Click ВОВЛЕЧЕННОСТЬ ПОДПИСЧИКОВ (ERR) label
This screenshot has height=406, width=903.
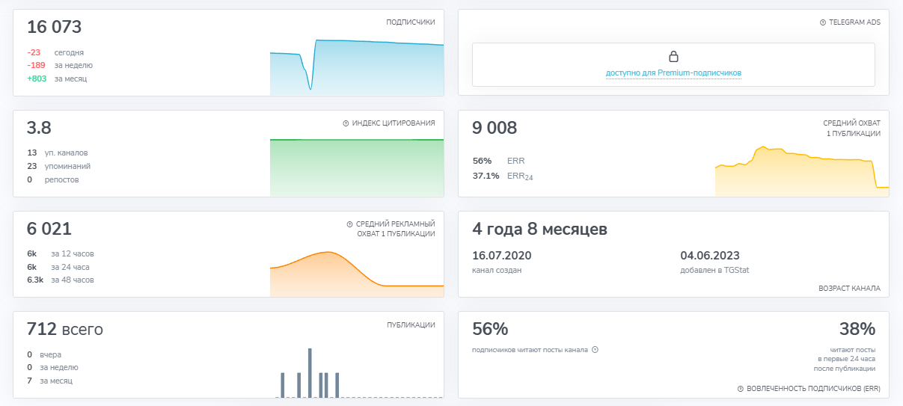pyautogui.click(x=813, y=389)
